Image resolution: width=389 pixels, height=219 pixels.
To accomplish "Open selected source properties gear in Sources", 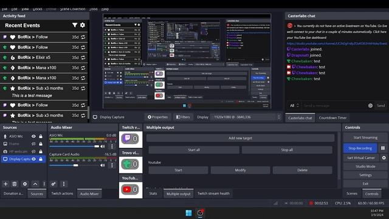I will pos(25,184).
